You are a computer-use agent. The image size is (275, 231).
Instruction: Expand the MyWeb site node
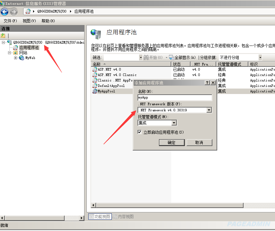tap(16, 58)
